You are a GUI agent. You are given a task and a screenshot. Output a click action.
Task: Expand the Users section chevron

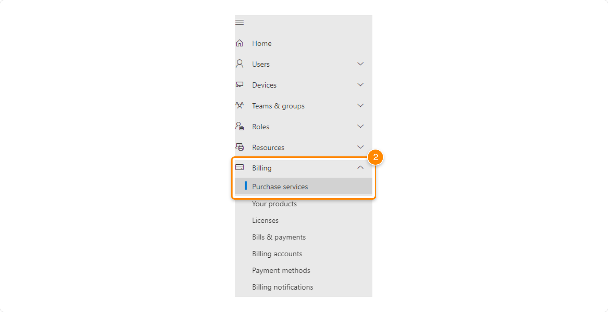[x=360, y=64]
